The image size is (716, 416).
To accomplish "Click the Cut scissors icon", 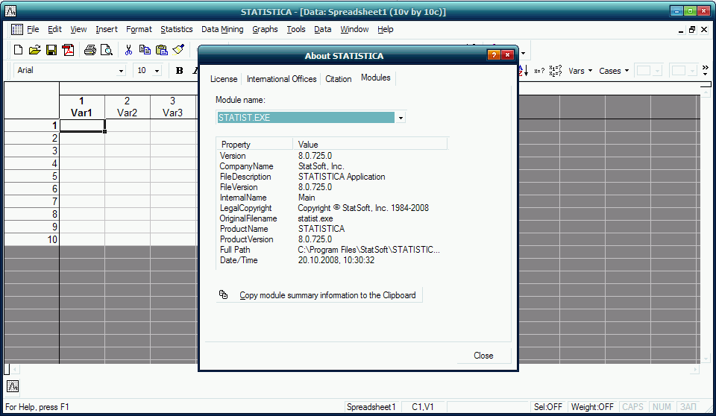I will [128, 50].
